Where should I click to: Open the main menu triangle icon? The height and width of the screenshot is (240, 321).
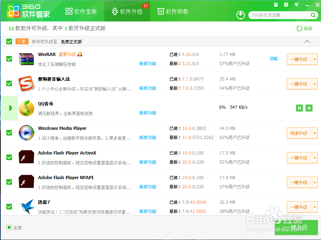pyautogui.click(x=296, y=5)
